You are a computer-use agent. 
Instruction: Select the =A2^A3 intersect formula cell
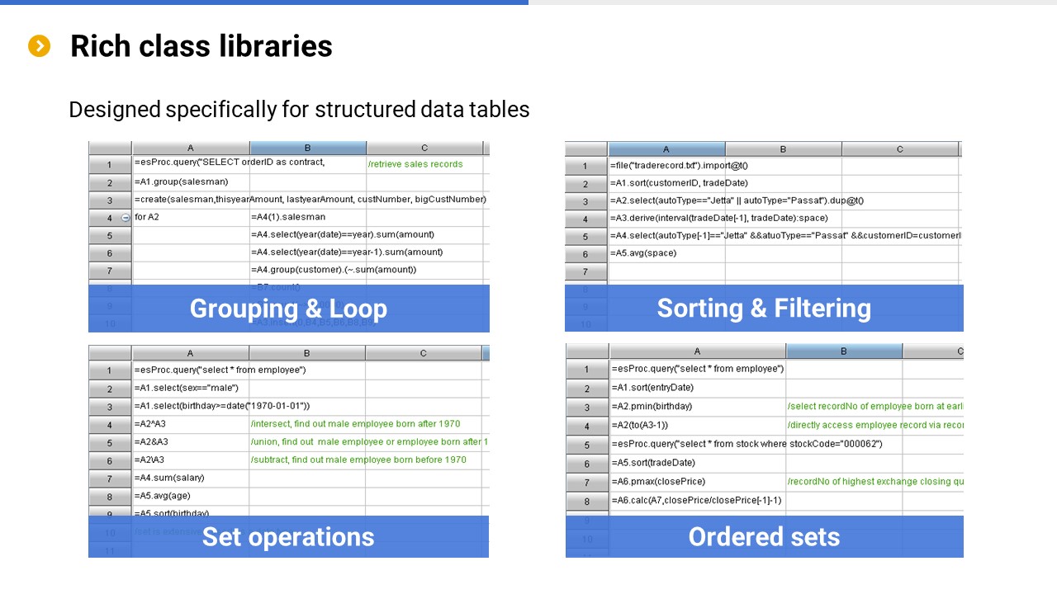(151, 424)
